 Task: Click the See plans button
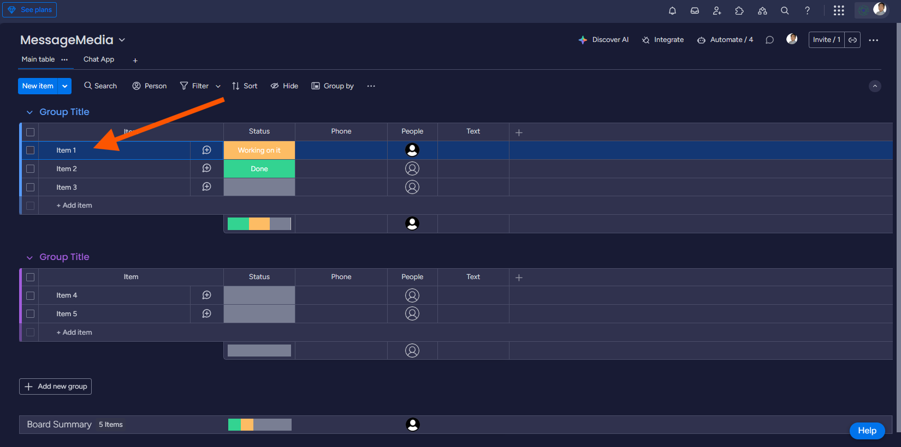[x=29, y=10]
